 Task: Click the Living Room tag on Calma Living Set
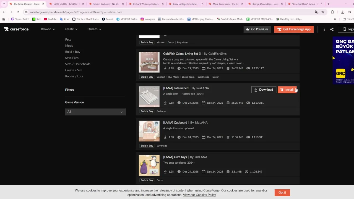coord(188,77)
